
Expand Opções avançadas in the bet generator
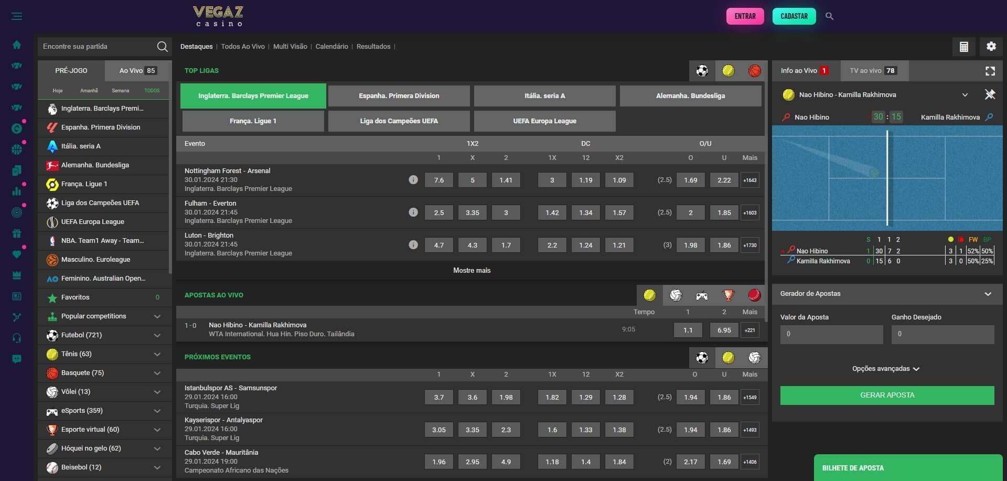[x=886, y=369]
